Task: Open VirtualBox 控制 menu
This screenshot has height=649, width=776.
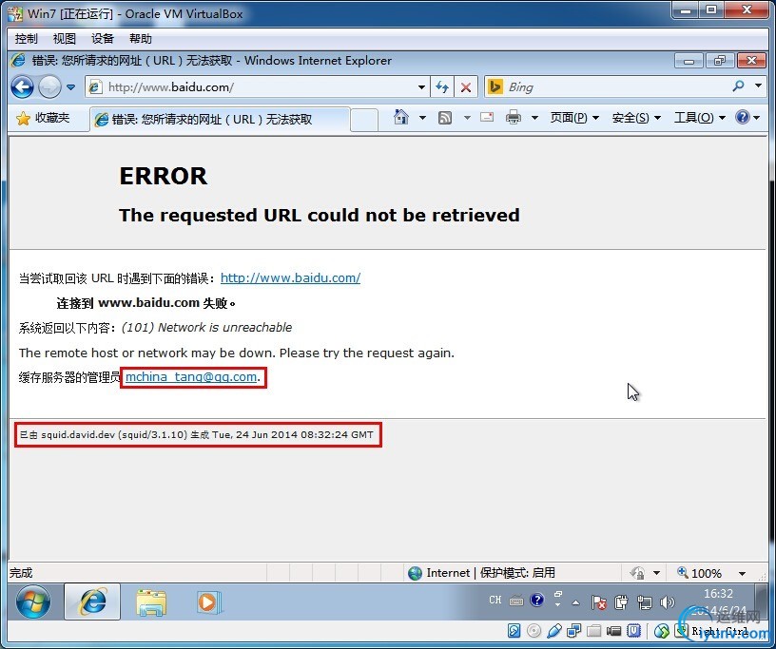Action: 26,39
